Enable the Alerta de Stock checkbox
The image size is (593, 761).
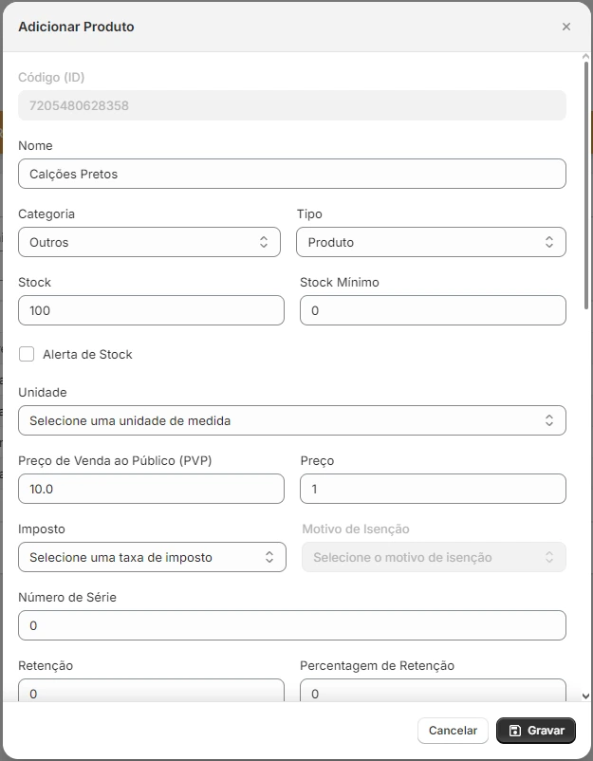click(x=26, y=354)
